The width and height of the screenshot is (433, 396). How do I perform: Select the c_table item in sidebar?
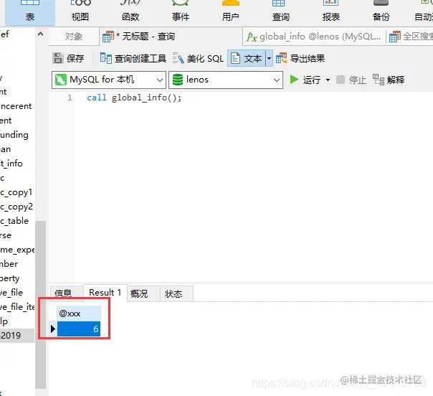point(14,221)
